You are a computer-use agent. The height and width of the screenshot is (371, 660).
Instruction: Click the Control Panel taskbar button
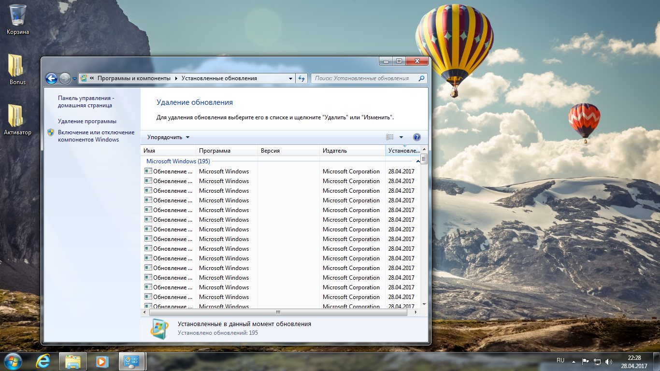(x=132, y=361)
